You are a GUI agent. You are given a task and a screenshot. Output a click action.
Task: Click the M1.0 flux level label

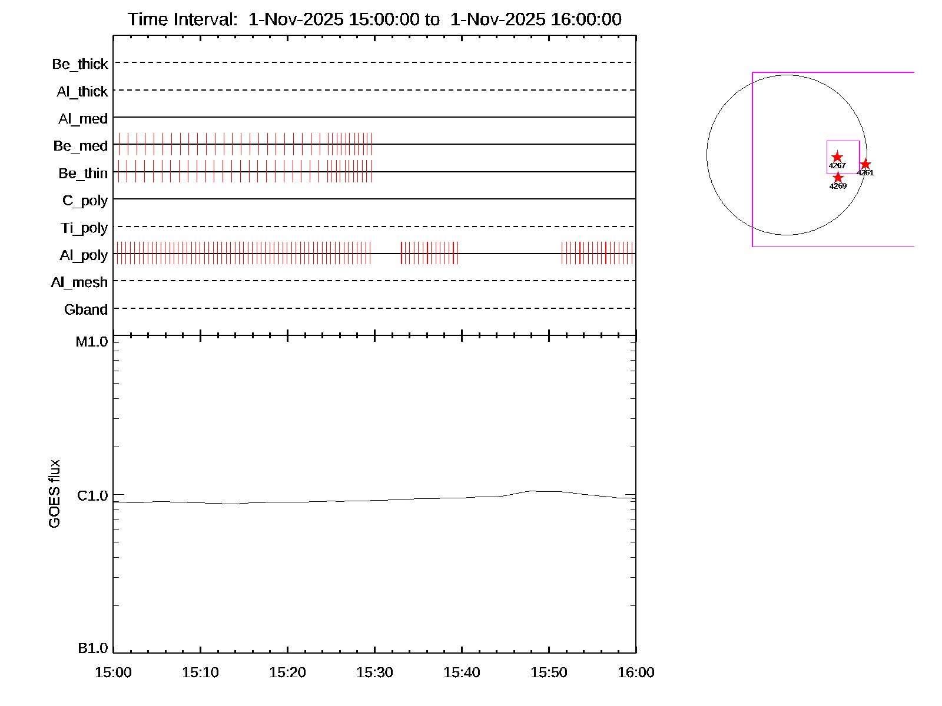point(92,342)
